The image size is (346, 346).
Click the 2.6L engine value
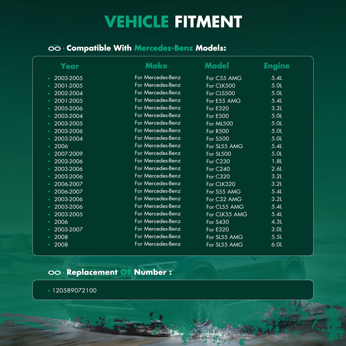pyautogui.click(x=277, y=169)
